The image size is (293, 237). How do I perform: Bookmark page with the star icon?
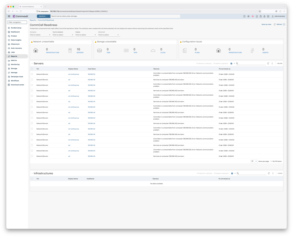(260, 11)
